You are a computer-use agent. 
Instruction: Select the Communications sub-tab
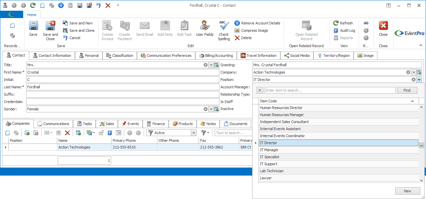53,124
